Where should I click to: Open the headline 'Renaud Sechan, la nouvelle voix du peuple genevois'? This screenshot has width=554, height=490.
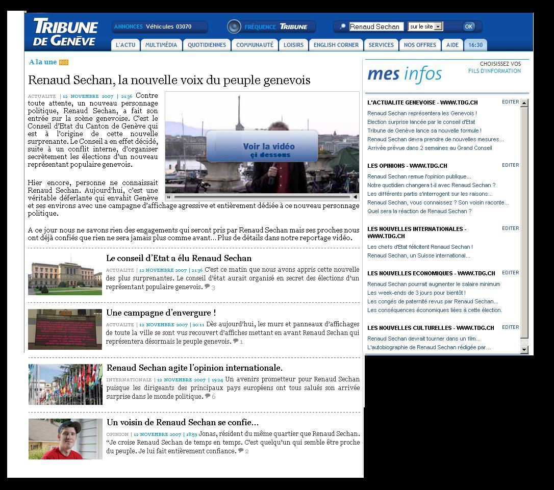pos(169,80)
